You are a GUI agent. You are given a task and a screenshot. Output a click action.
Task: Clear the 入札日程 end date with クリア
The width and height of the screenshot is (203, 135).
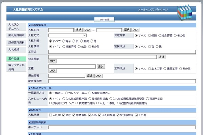pos(135,30)
